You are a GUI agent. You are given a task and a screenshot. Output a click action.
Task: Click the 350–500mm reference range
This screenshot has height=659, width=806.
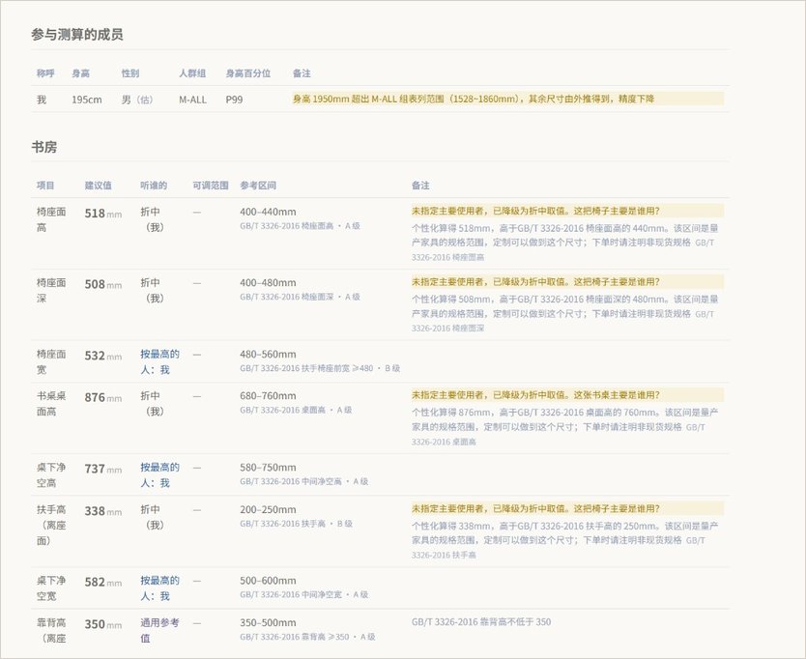[x=268, y=622]
